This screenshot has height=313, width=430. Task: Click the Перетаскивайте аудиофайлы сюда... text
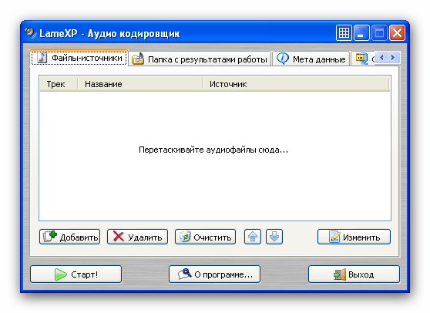point(213,150)
